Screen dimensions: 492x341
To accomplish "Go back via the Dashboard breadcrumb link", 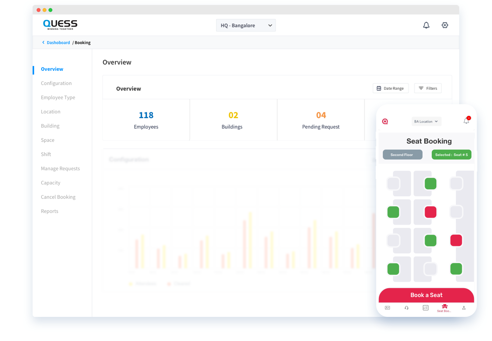I will click(58, 43).
